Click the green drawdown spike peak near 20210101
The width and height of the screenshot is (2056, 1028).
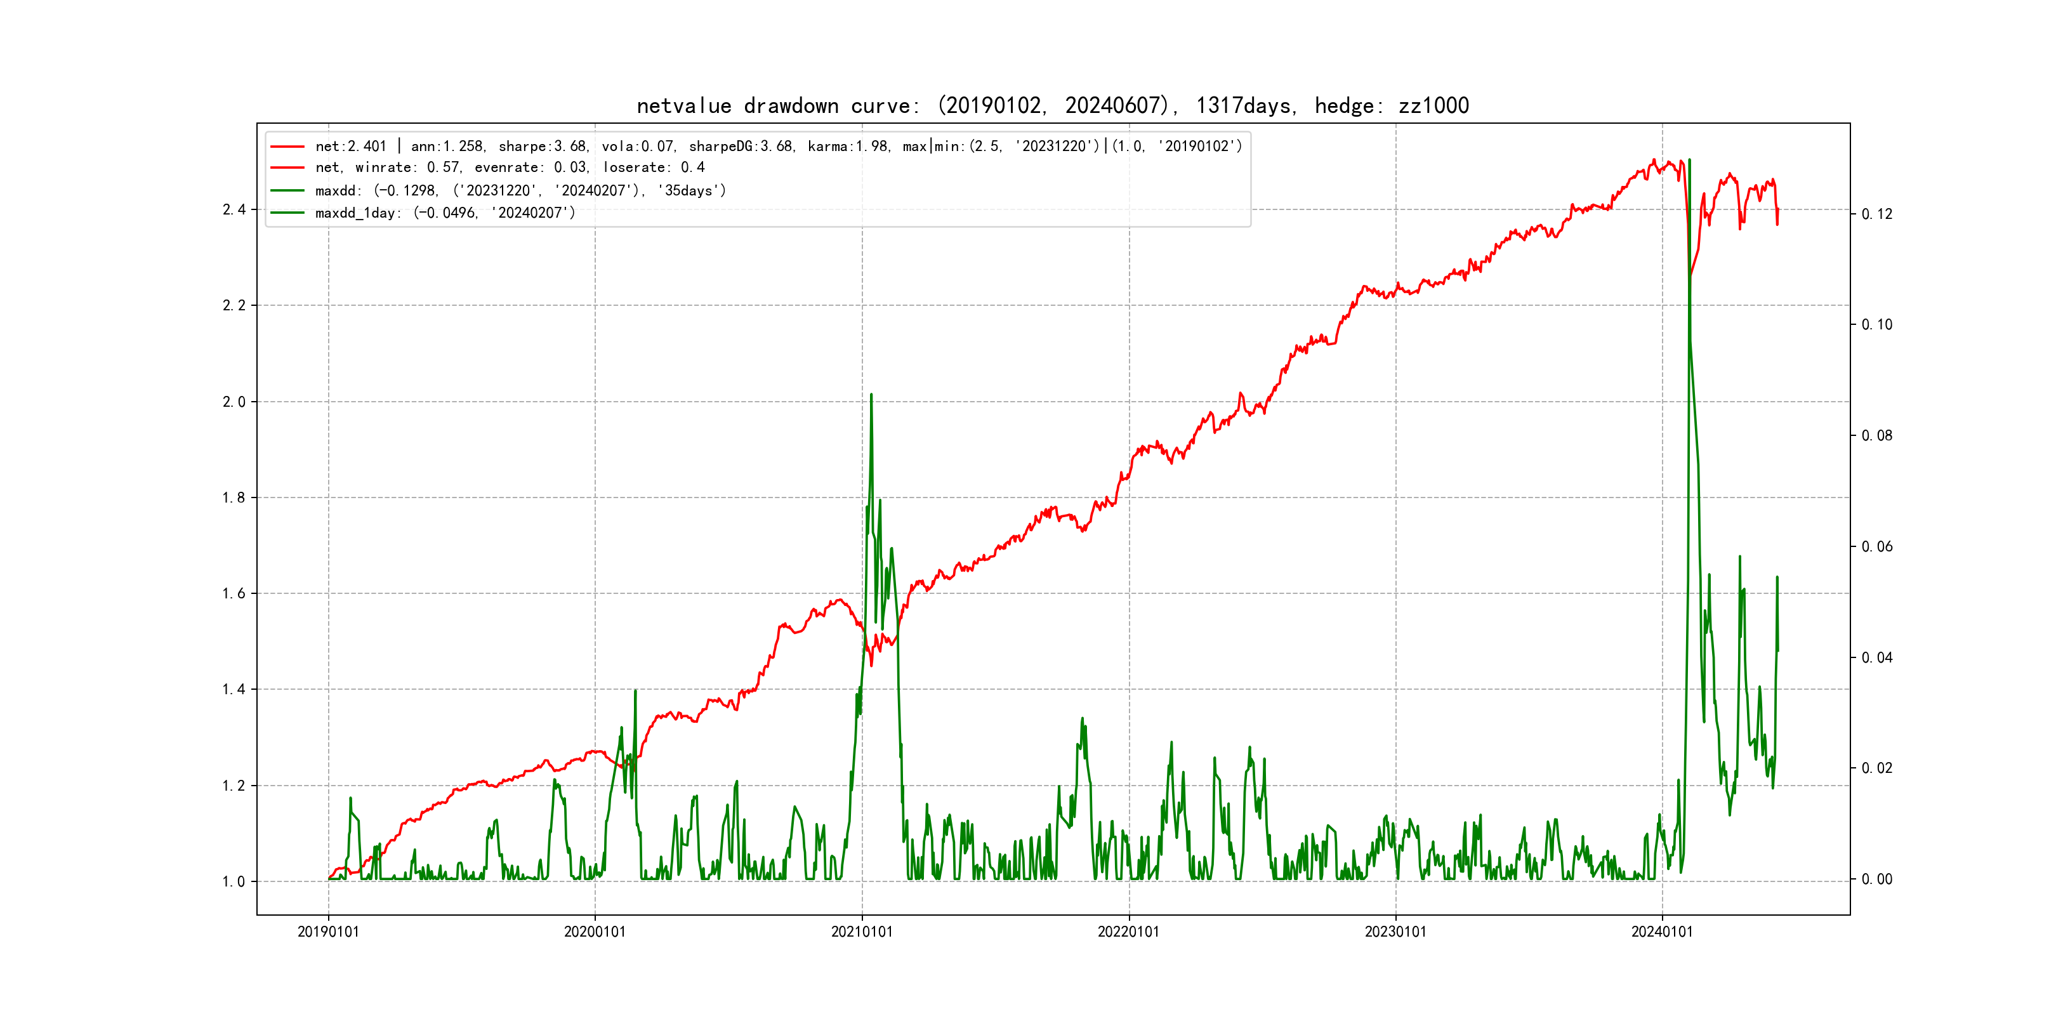pos(871,396)
